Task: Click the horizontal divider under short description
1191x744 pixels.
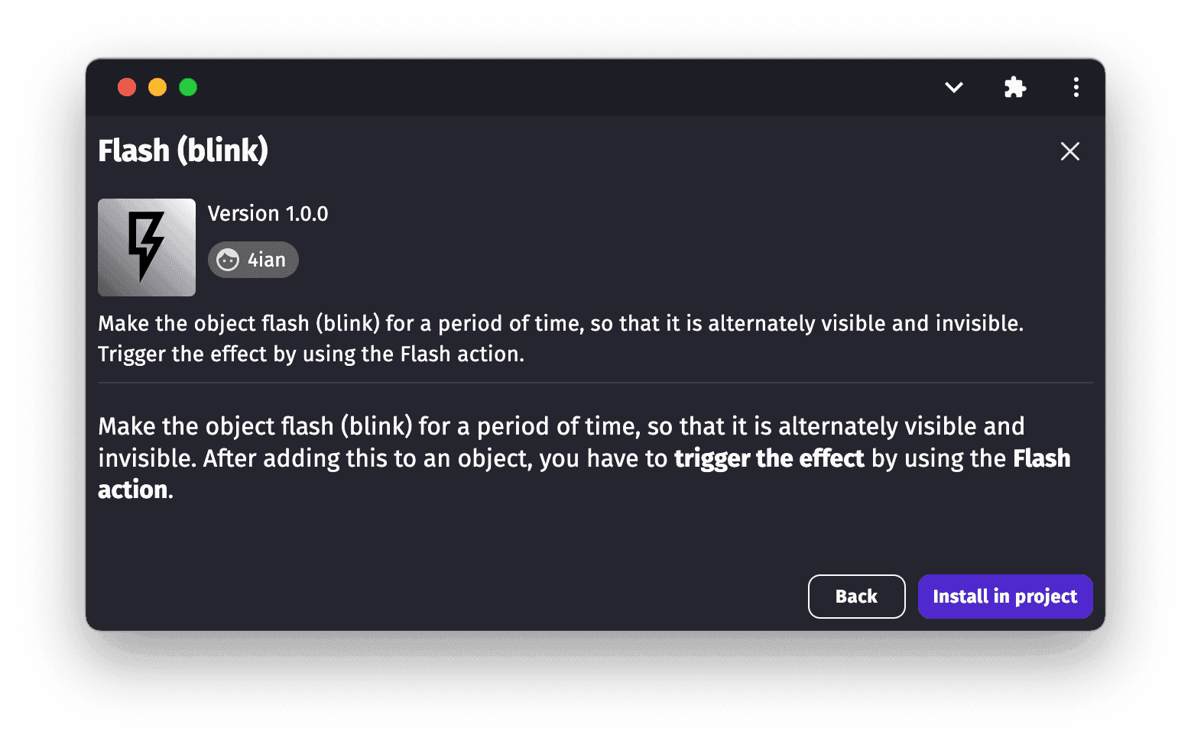Action: tap(595, 383)
